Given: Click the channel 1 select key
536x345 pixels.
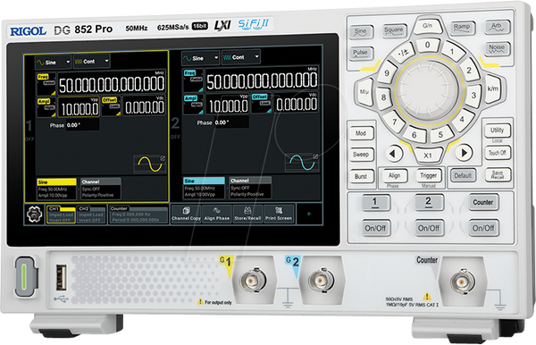Looking at the screenshot, I should pos(376,202).
